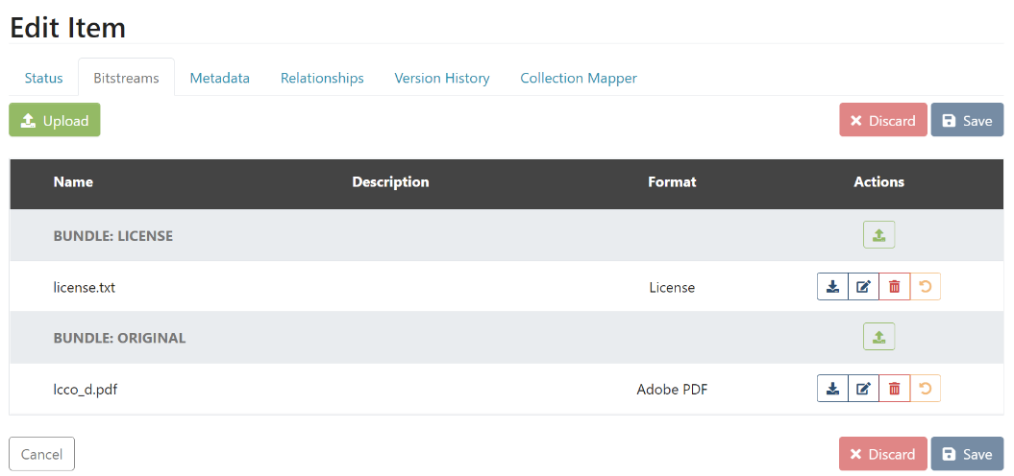1014x476 pixels.
Task: Delete the license.txt bitstream
Action: click(x=894, y=287)
